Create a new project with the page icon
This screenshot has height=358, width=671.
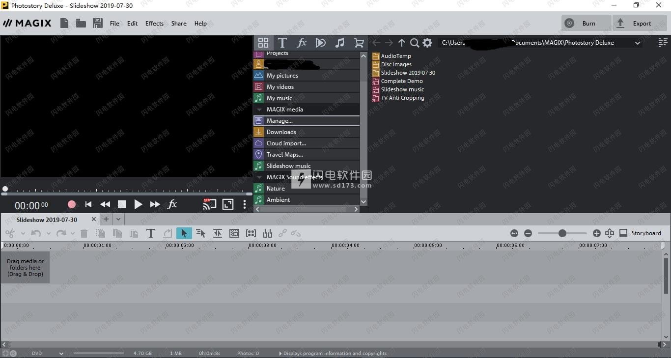(x=64, y=23)
